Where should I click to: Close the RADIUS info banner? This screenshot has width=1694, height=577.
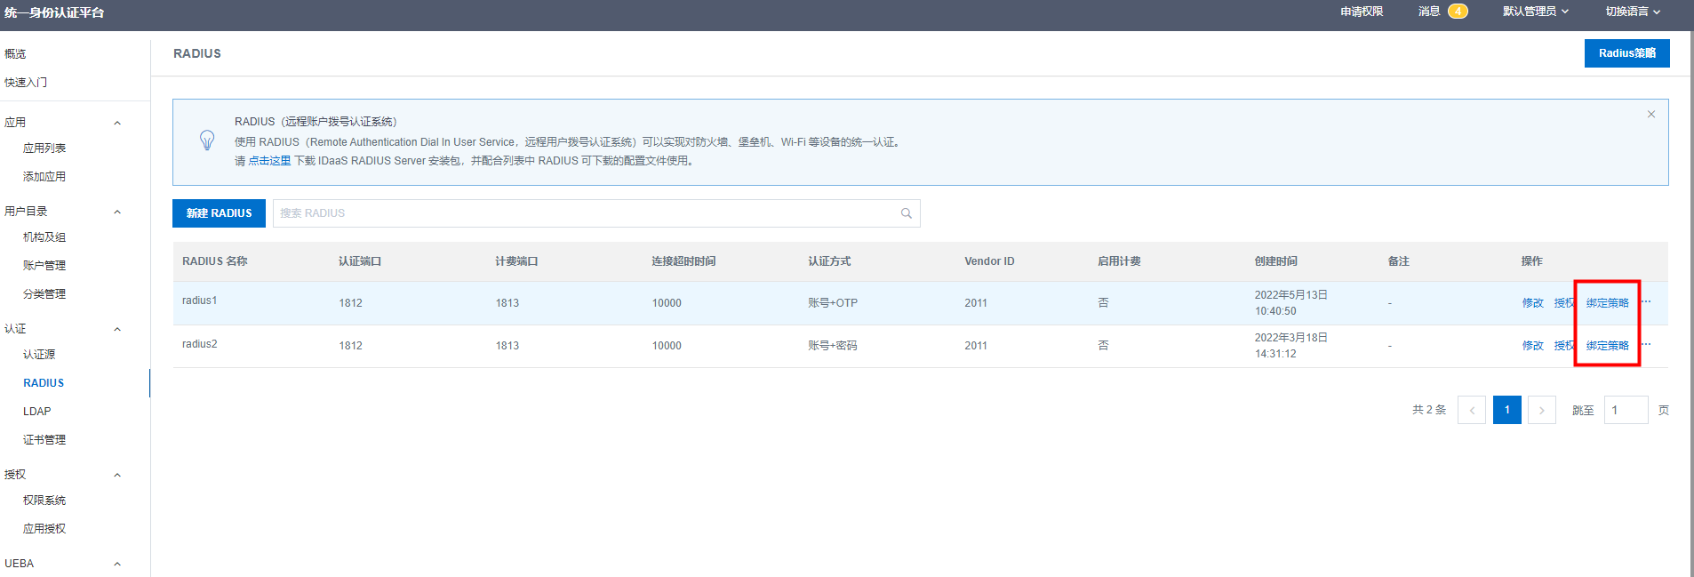[x=1650, y=115]
